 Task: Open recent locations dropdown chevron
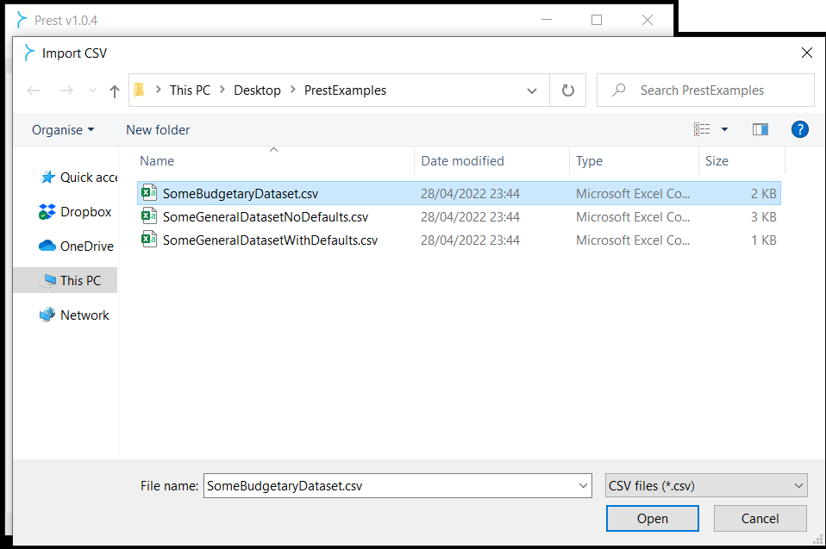(93, 90)
